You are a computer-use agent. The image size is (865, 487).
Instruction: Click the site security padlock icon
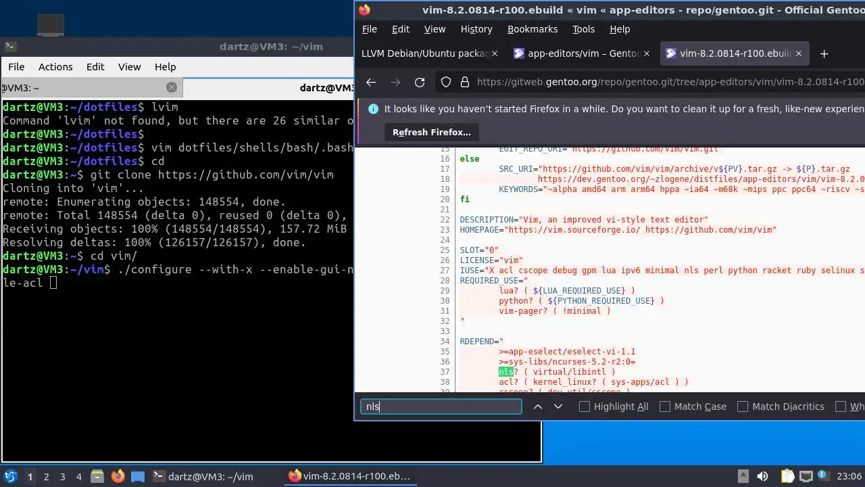[x=465, y=82]
